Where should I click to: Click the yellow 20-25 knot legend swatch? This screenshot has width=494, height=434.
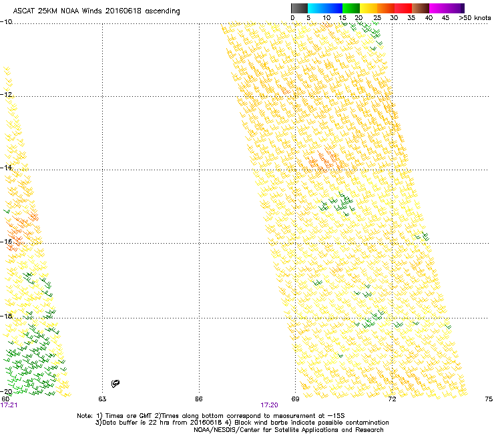click(x=368, y=8)
